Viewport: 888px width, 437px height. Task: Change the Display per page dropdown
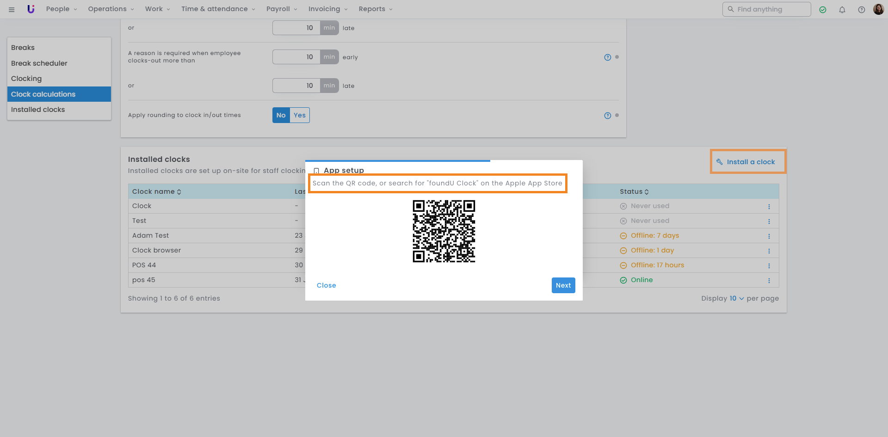coord(737,298)
